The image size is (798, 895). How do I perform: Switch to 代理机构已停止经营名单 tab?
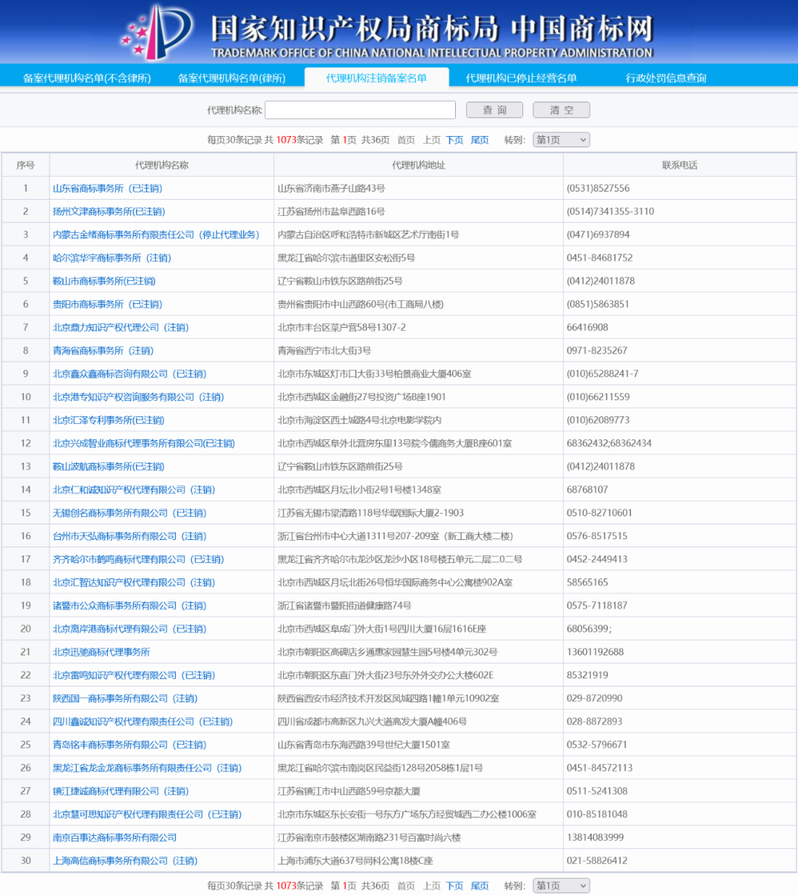521,78
